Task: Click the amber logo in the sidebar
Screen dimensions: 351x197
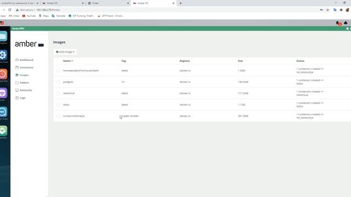Action: click(x=29, y=44)
